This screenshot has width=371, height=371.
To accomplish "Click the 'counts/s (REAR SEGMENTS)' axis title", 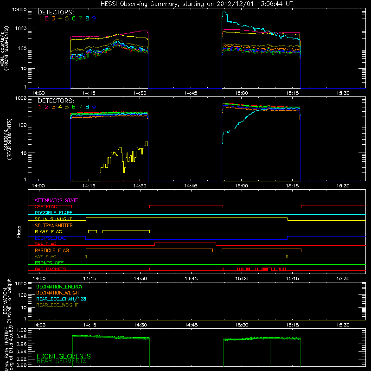I will click(7, 139).
